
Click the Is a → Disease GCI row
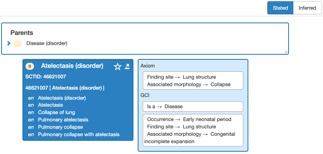coord(193,107)
